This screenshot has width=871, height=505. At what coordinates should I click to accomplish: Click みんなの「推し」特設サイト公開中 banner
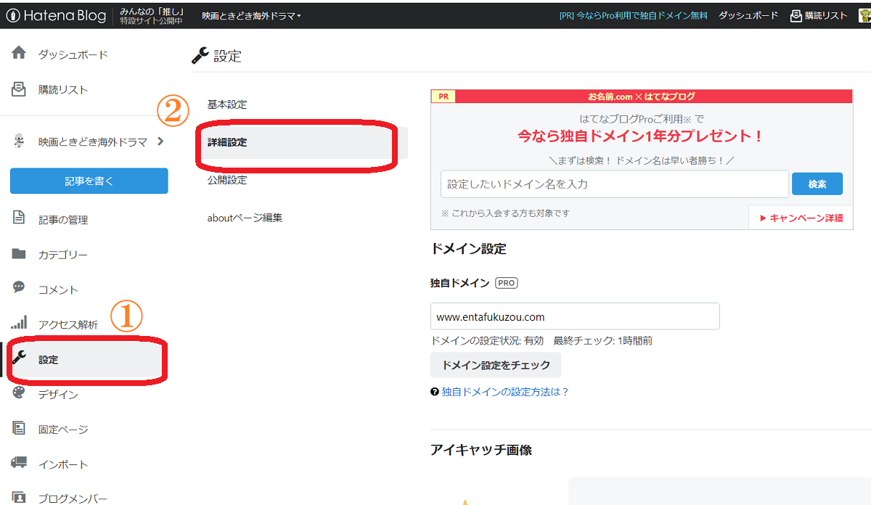(151, 15)
